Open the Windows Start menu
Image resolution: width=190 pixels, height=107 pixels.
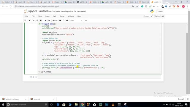(3, 104)
